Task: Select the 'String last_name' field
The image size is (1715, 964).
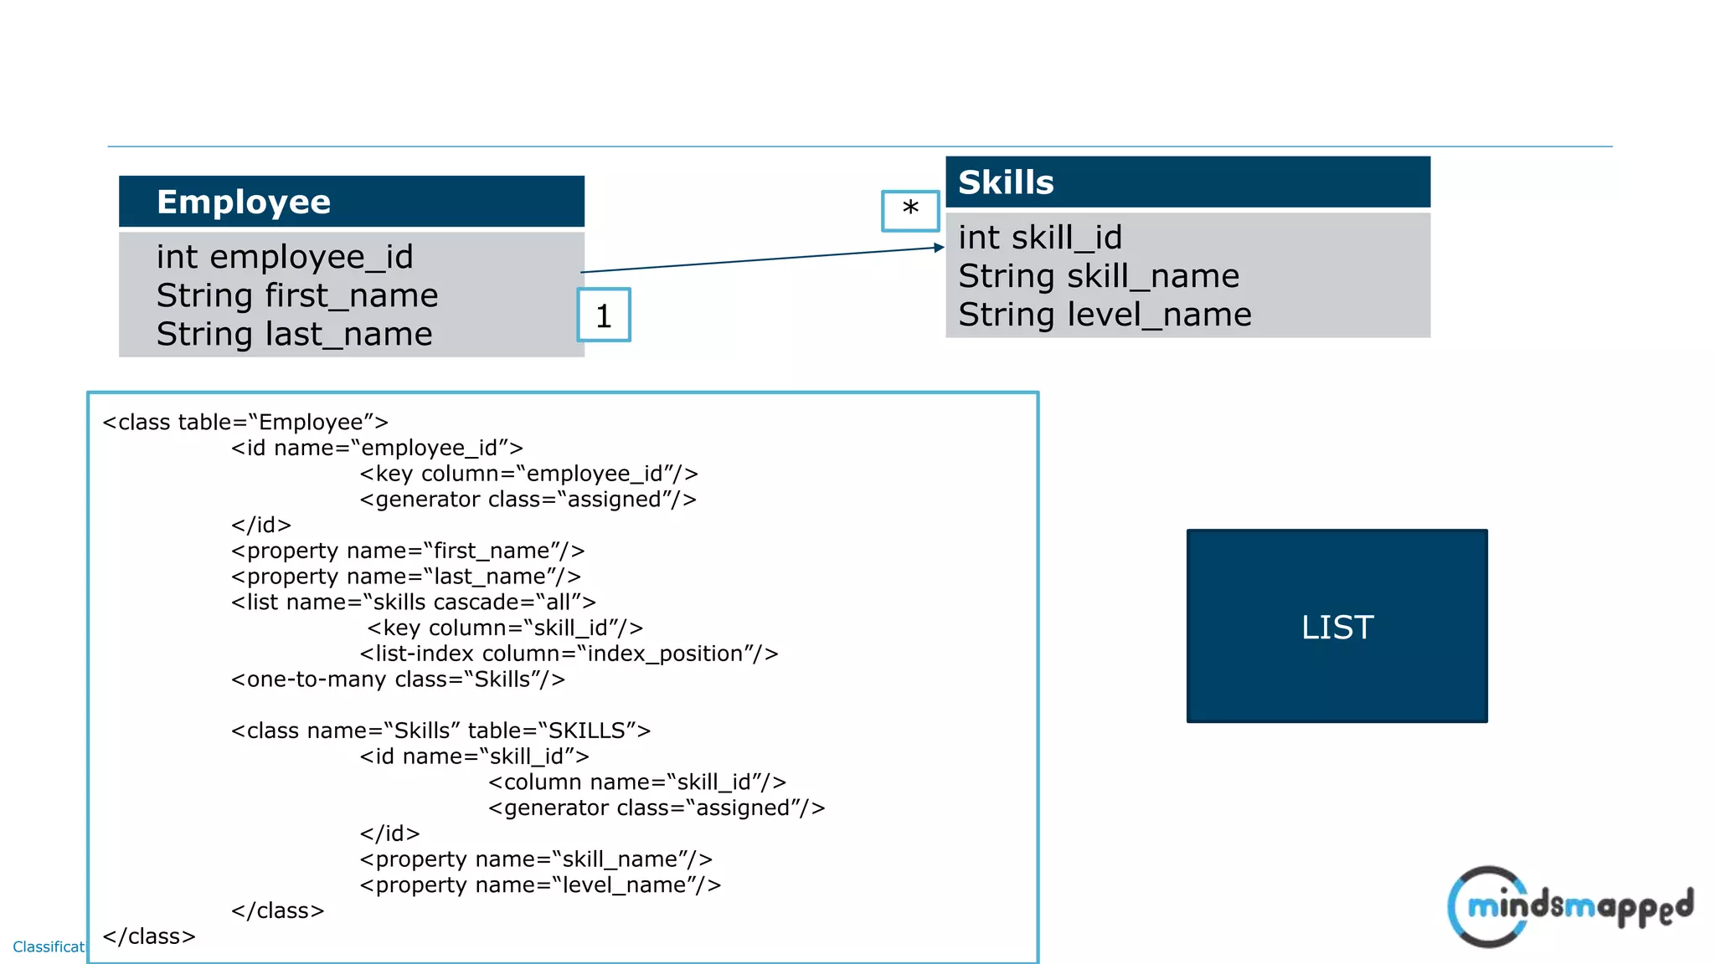Action: (295, 334)
